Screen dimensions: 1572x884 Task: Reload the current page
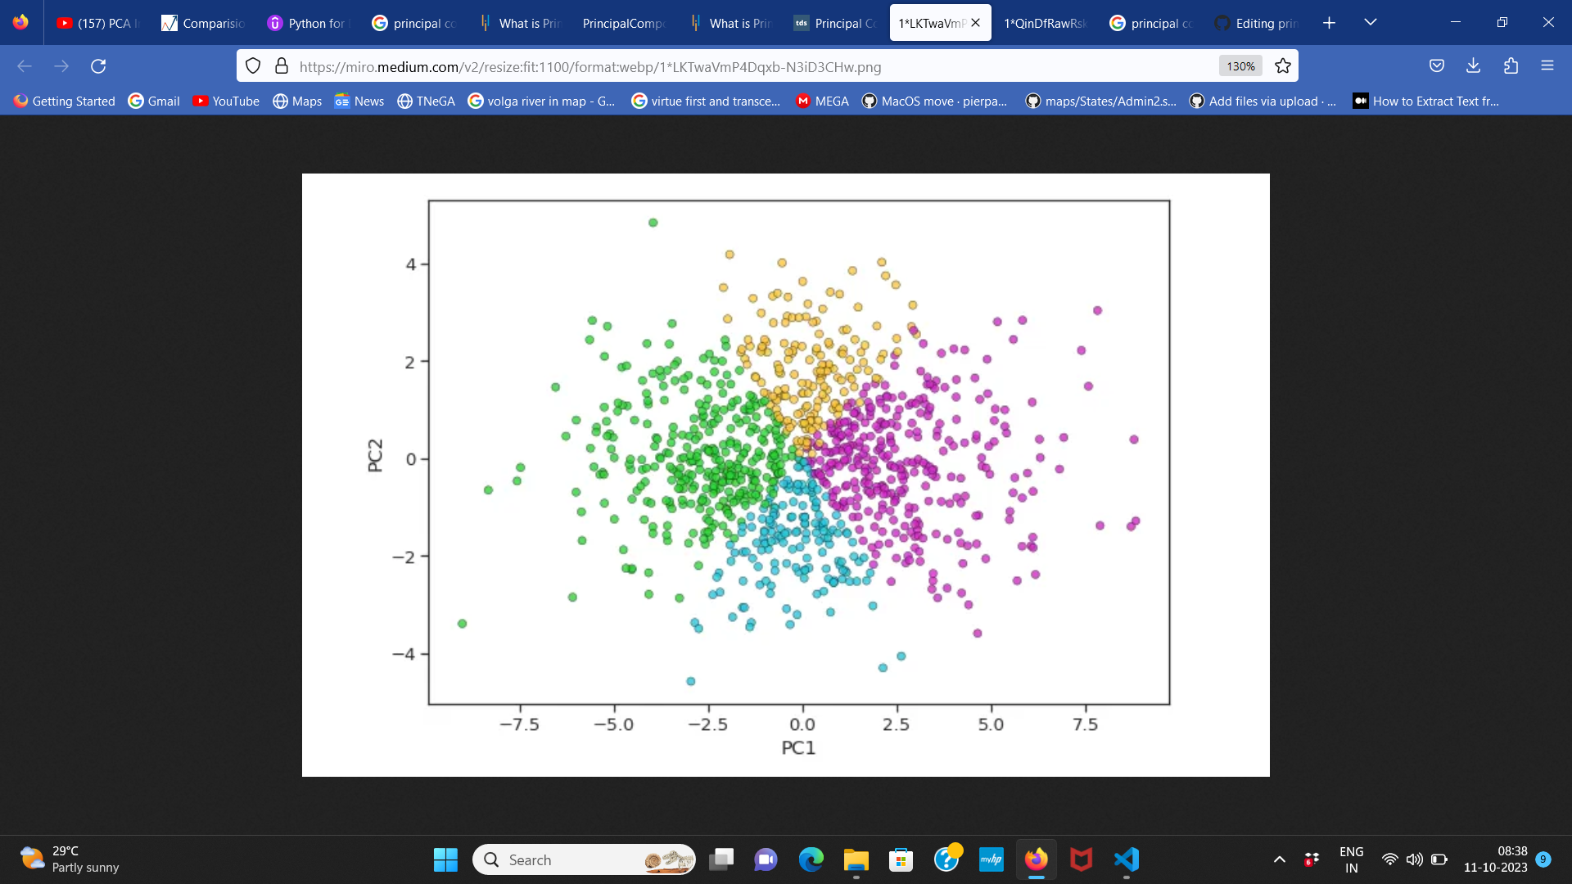[98, 66]
